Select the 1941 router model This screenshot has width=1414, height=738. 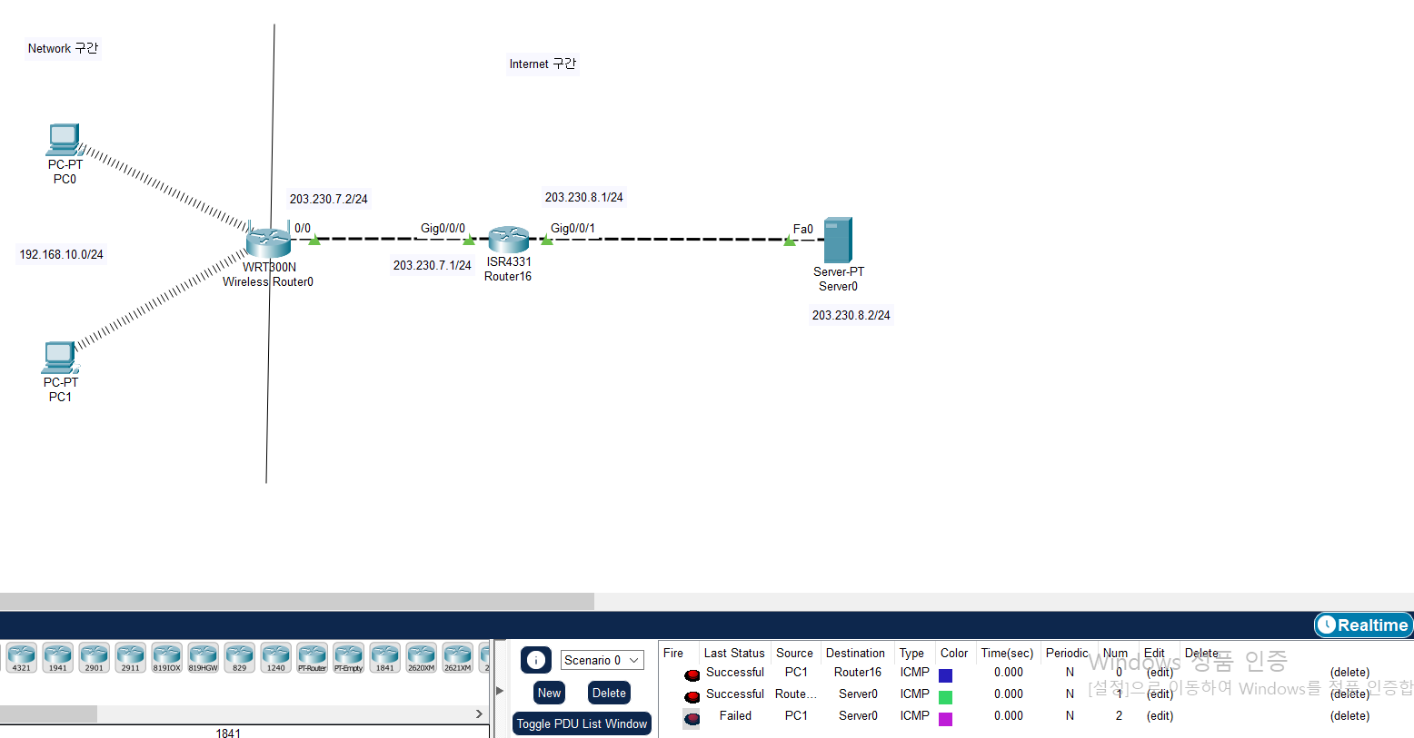(57, 657)
